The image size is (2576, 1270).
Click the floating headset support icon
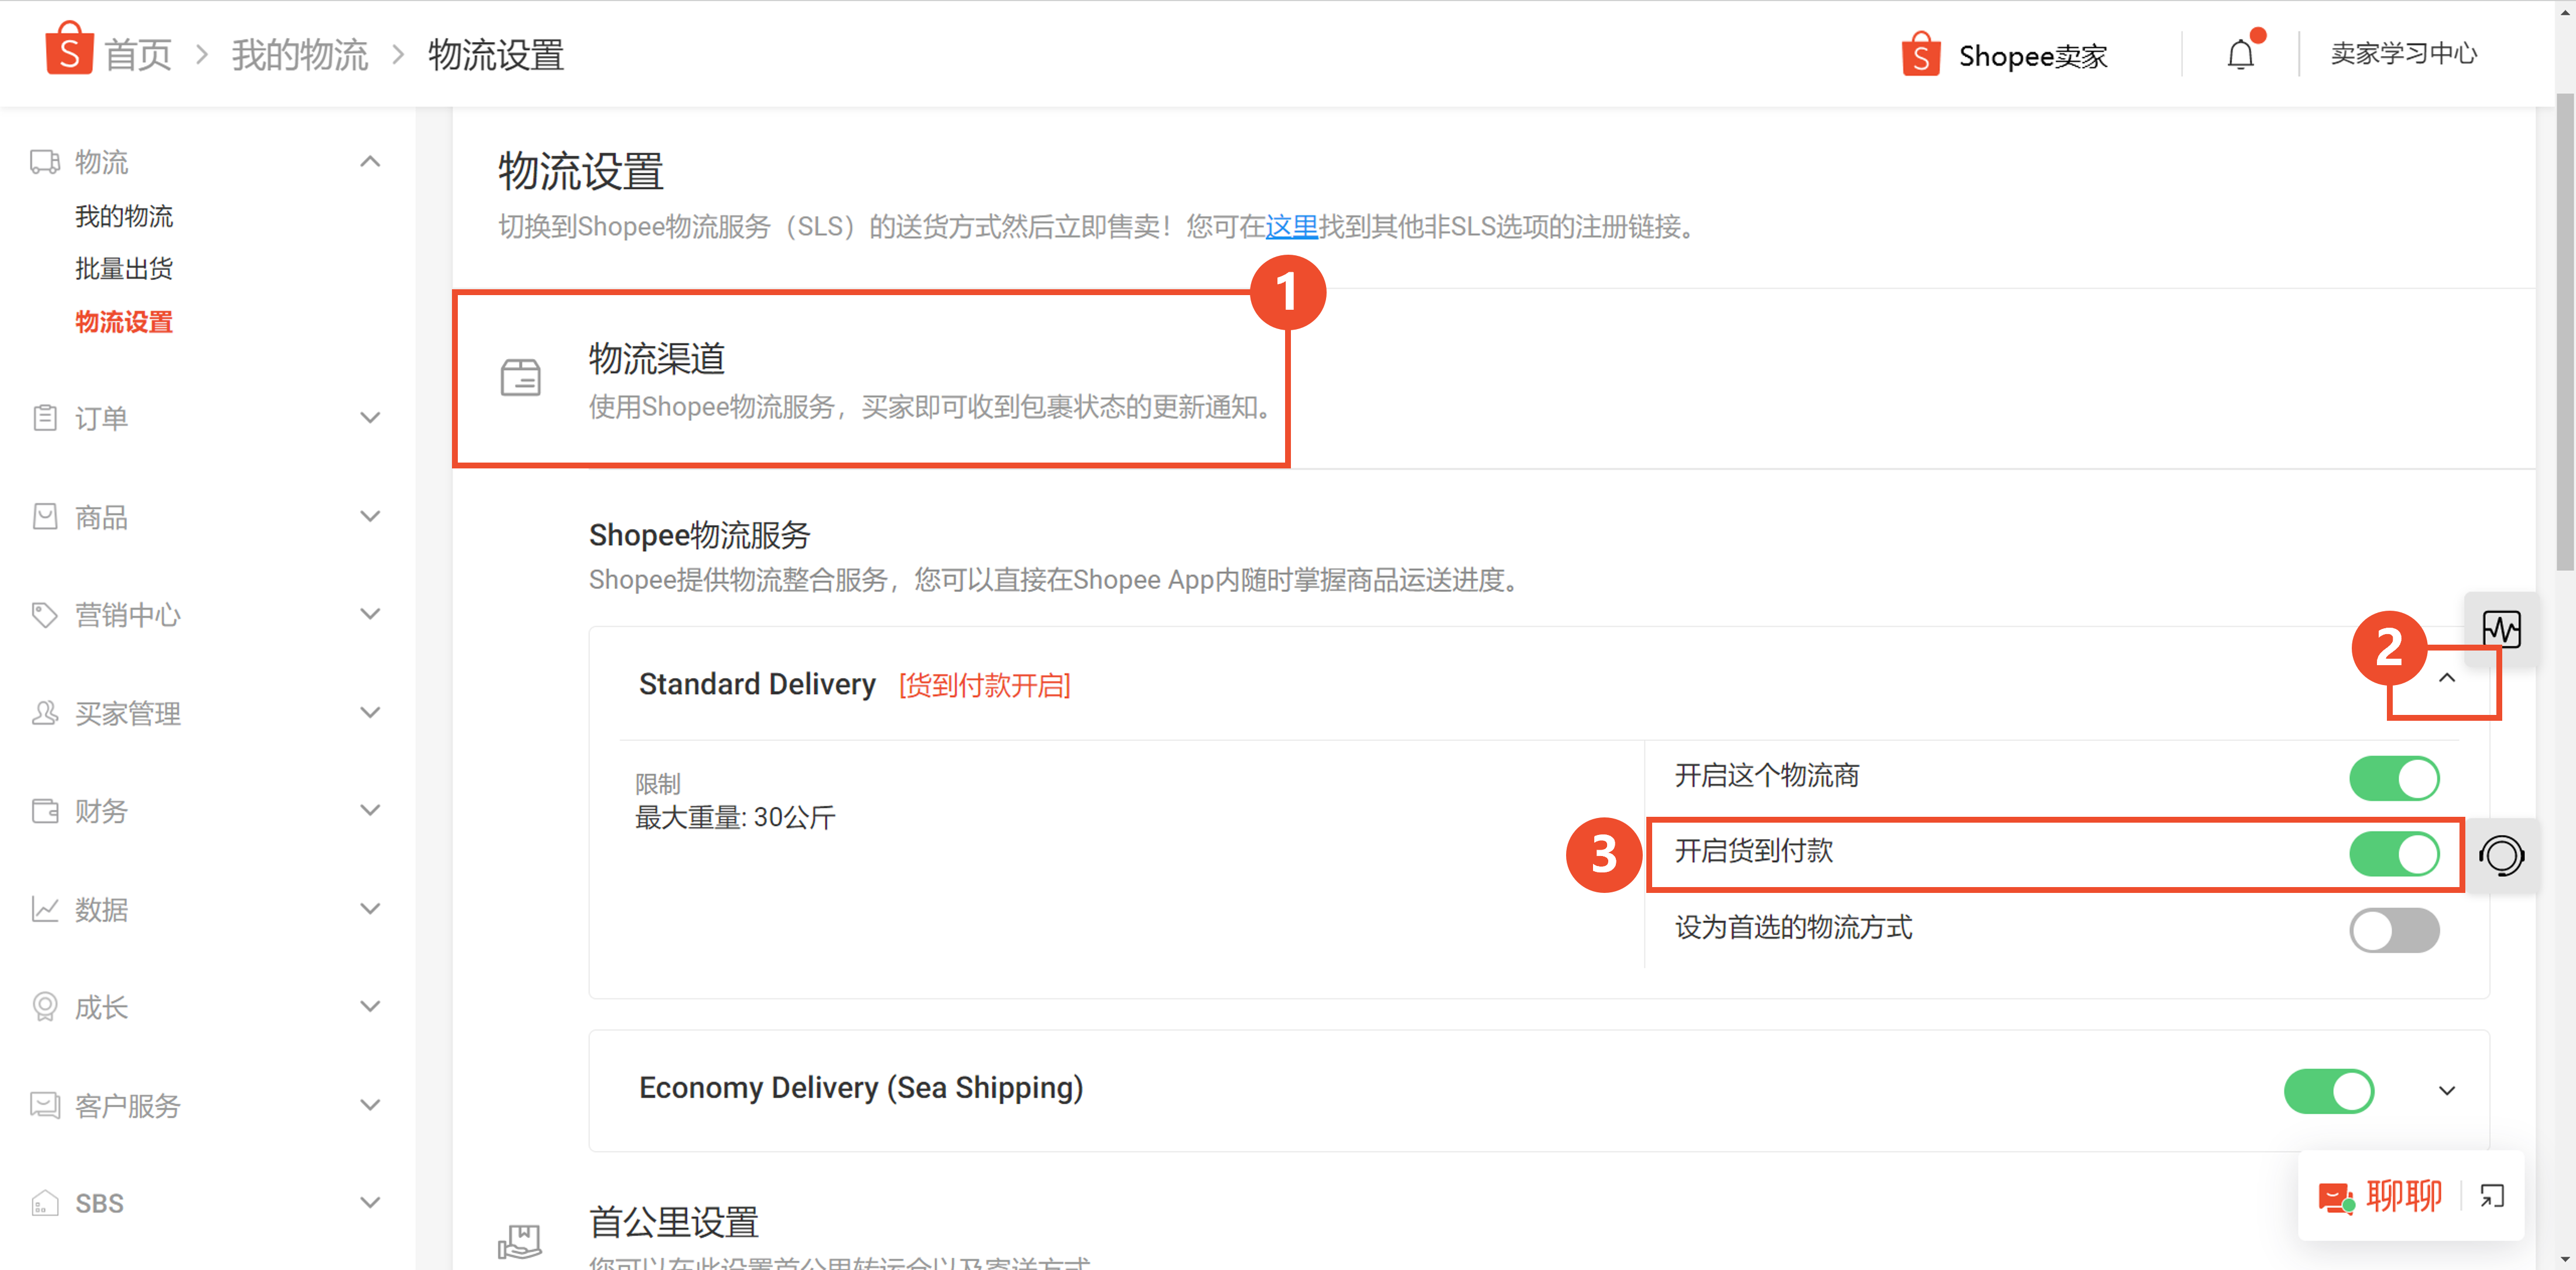(x=2503, y=857)
